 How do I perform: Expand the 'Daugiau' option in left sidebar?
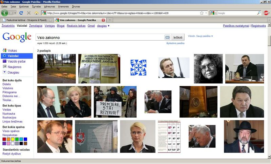pyautogui.click(x=13, y=72)
